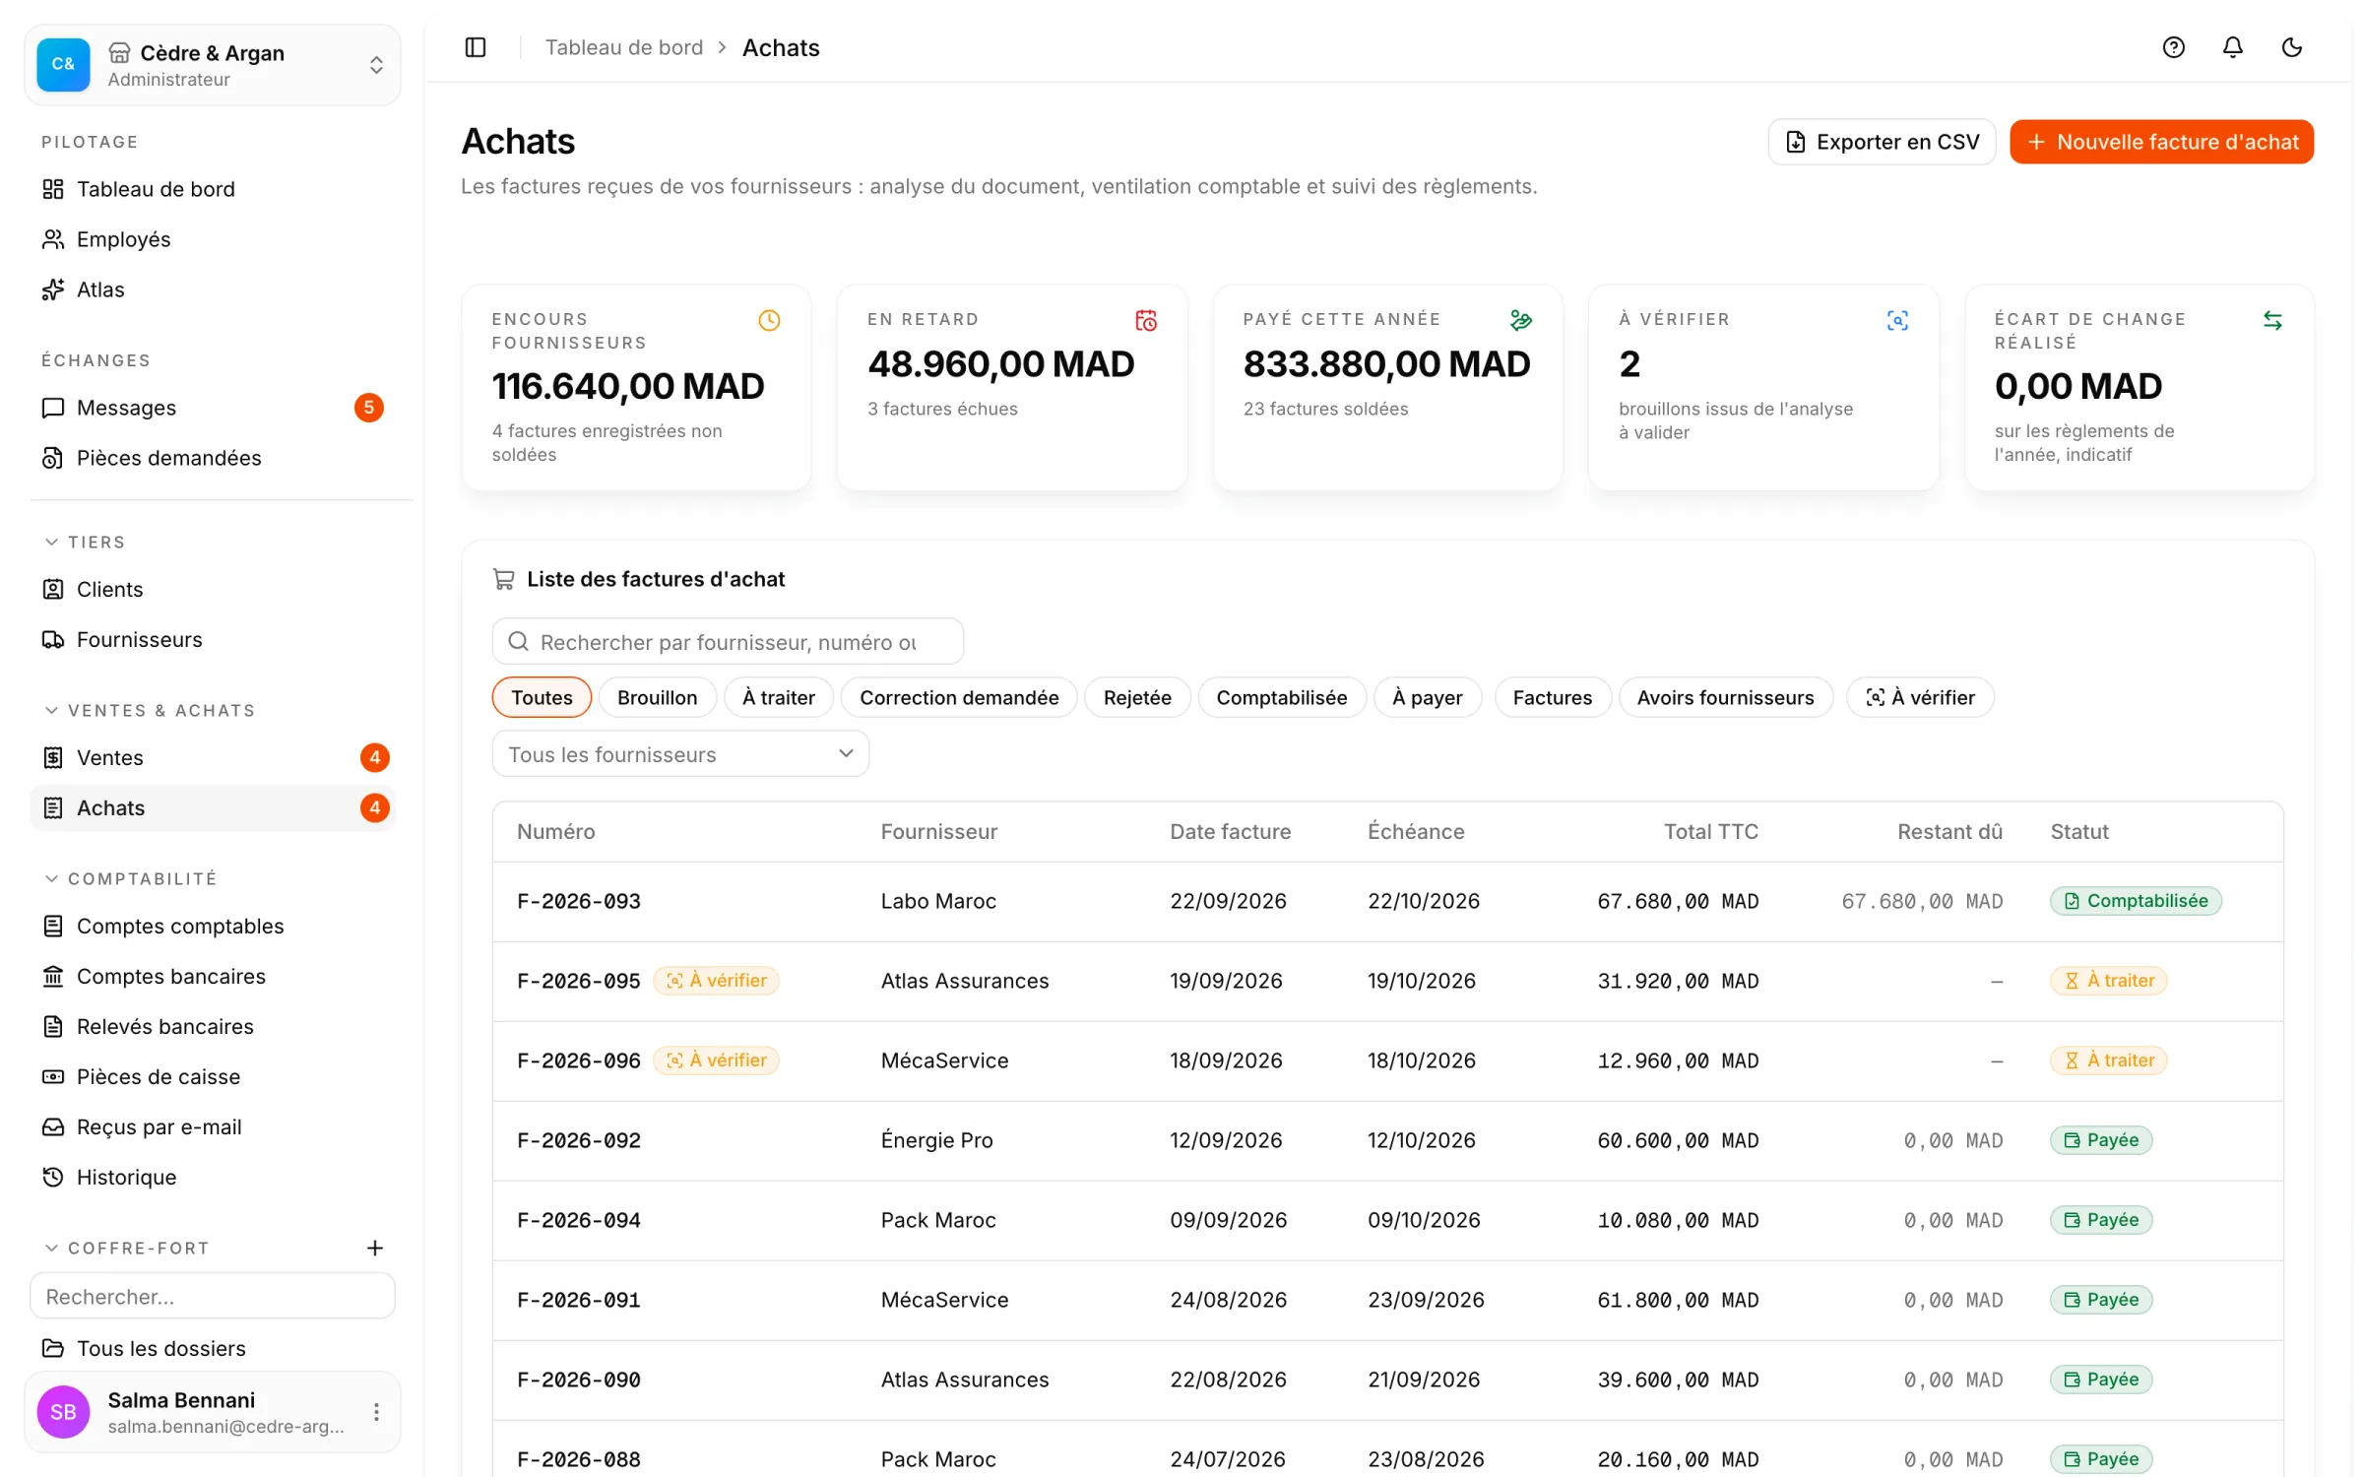
Task: Click Exporter en CSV
Action: click(x=1882, y=142)
